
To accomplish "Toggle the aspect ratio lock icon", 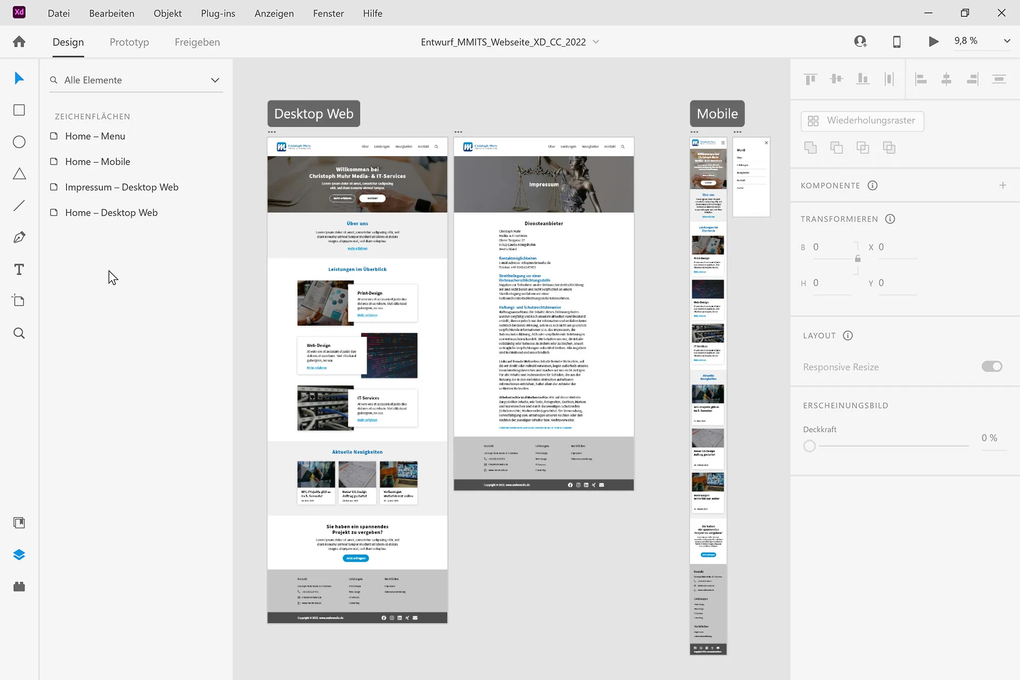I will (x=857, y=259).
